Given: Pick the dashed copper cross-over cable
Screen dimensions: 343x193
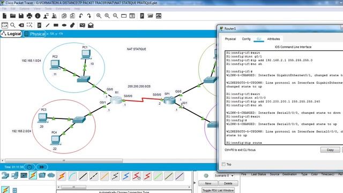Looking at the screenshot, I should pyautogui.click(x=94, y=176).
